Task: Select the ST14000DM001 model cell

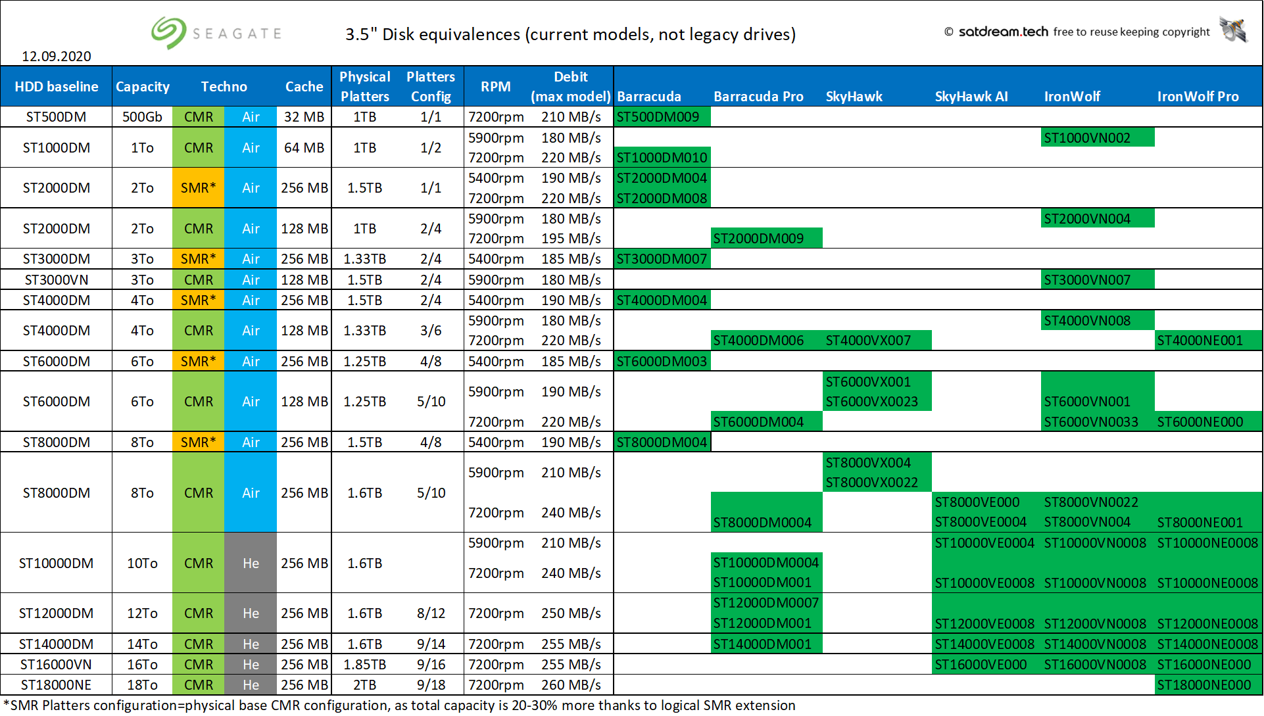Action: [x=766, y=644]
